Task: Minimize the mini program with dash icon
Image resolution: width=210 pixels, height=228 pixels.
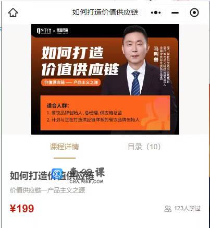Action: [x=175, y=13]
